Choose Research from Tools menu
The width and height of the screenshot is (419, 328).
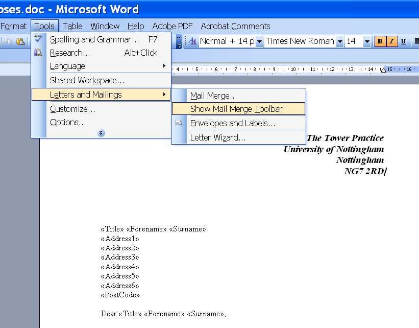click(x=101, y=53)
